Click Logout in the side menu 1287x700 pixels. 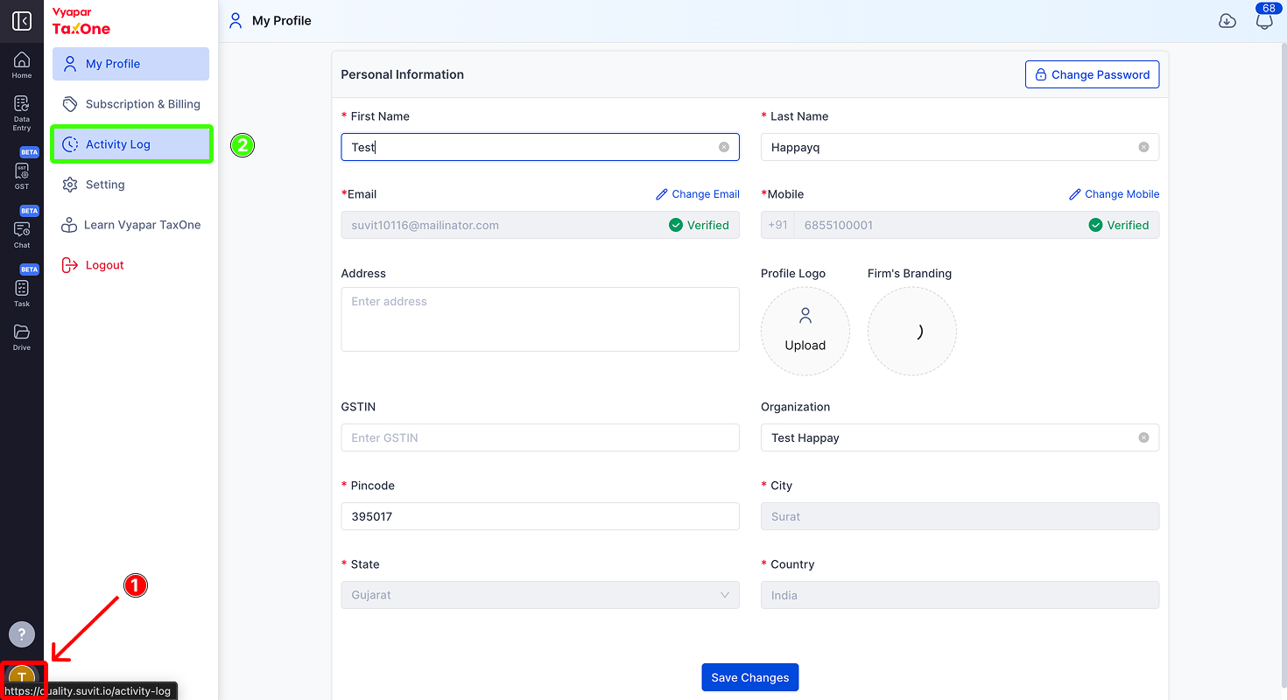(130, 265)
